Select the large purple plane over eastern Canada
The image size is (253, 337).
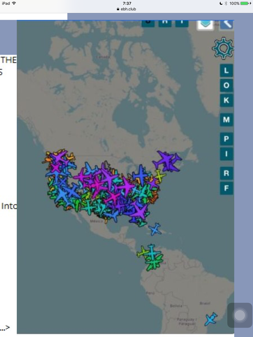(168, 161)
